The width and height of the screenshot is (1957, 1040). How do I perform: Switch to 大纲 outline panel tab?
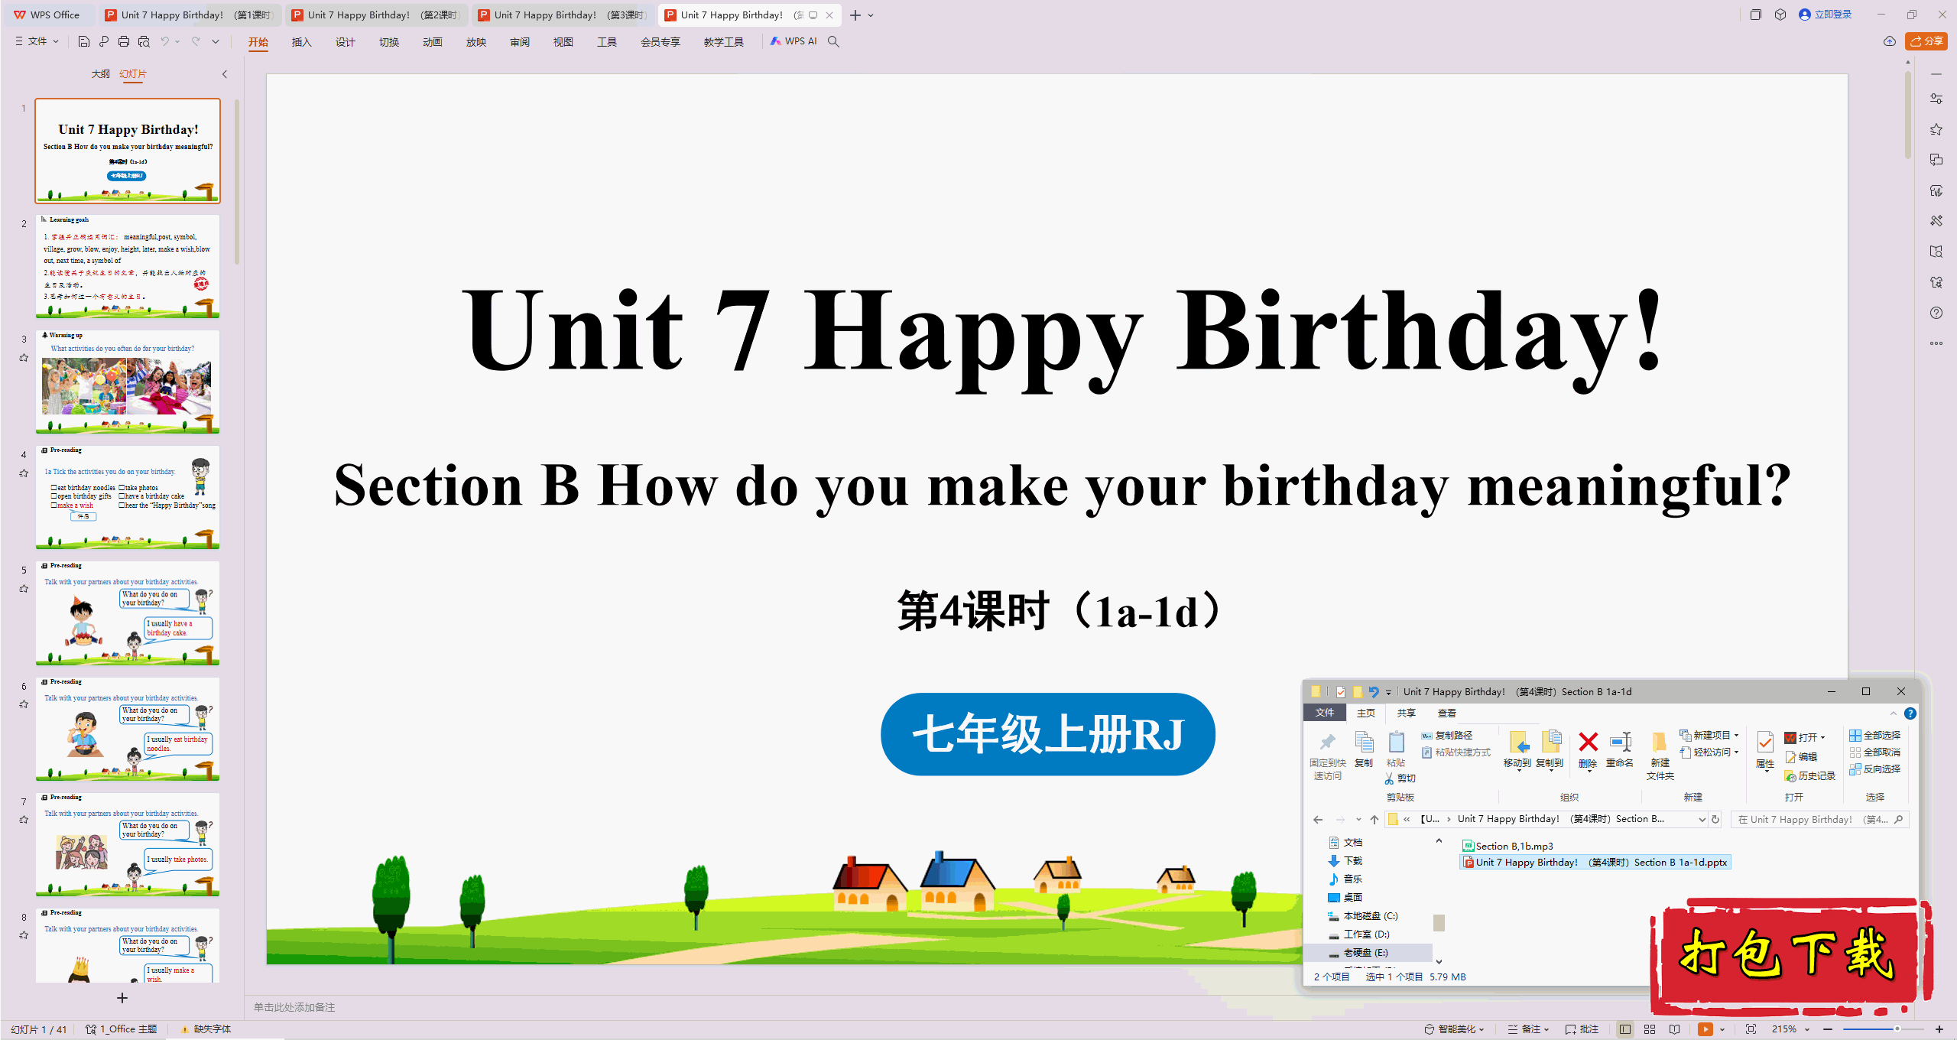click(x=100, y=74)
